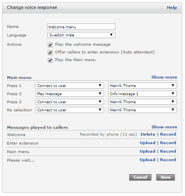Upload a Please wait message
The height and width of the screenshot is (196, 185).
click(x=147, y=160)
